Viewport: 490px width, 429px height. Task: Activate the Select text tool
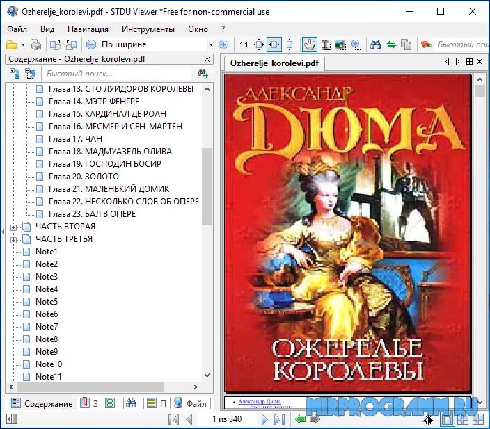click(x=326, y=45)
